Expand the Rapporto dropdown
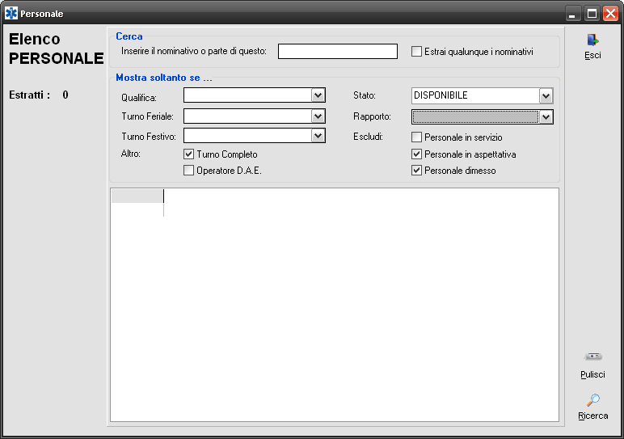624x439 pixels. 546,116
